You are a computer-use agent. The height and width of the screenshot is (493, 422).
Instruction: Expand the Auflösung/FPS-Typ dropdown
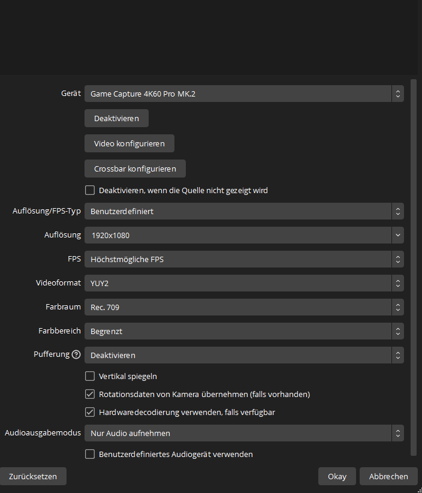pyautogui.click(x=243, y=211)
